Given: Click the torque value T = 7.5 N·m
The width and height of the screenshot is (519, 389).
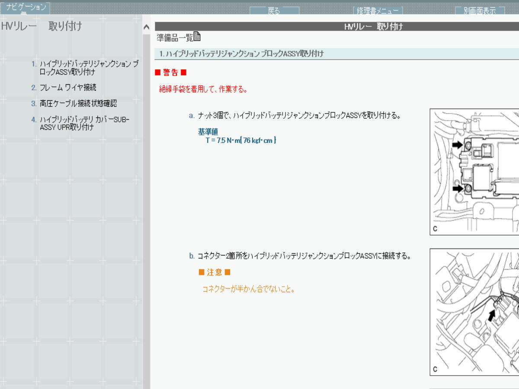Looking at the screenshot, I should click(240, 140).
